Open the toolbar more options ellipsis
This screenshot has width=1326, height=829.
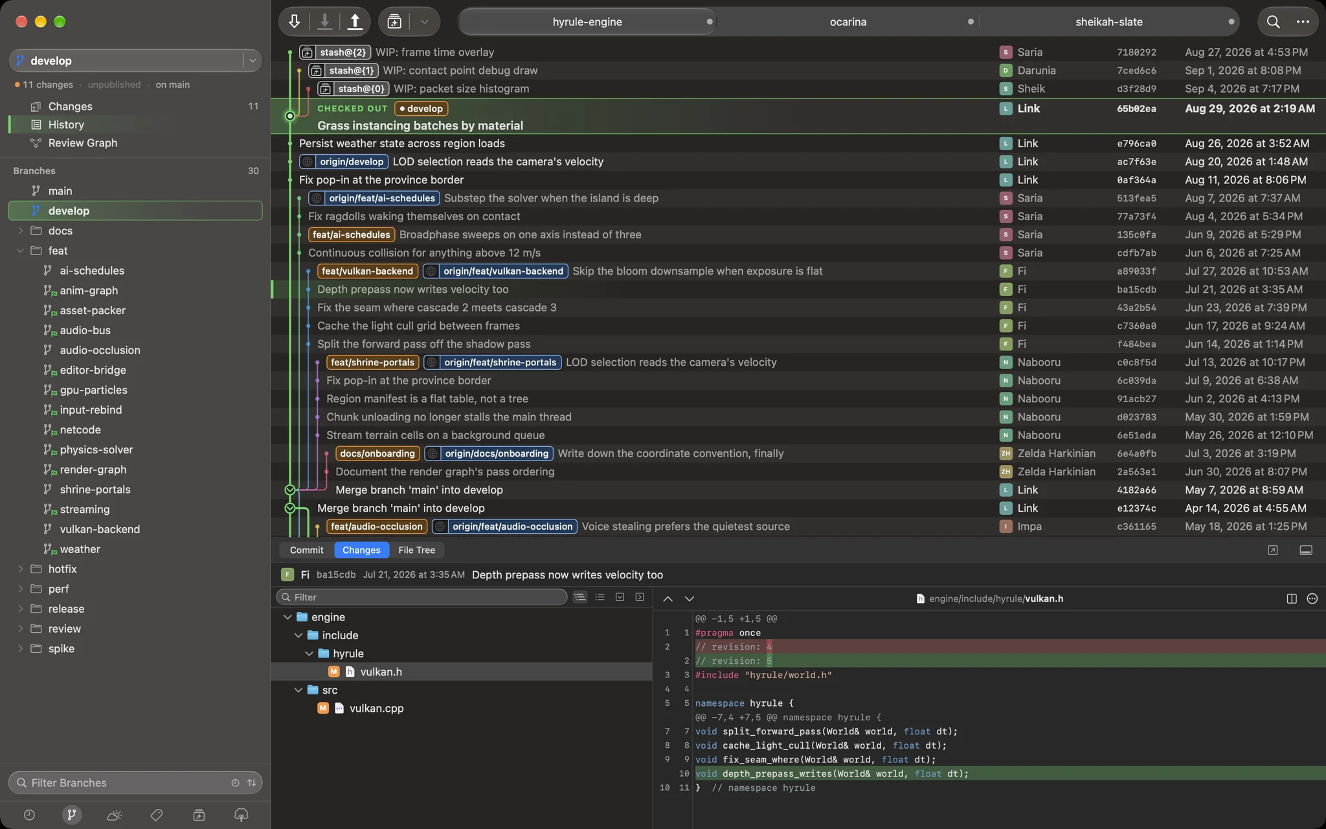click(x=1303, y=21)
